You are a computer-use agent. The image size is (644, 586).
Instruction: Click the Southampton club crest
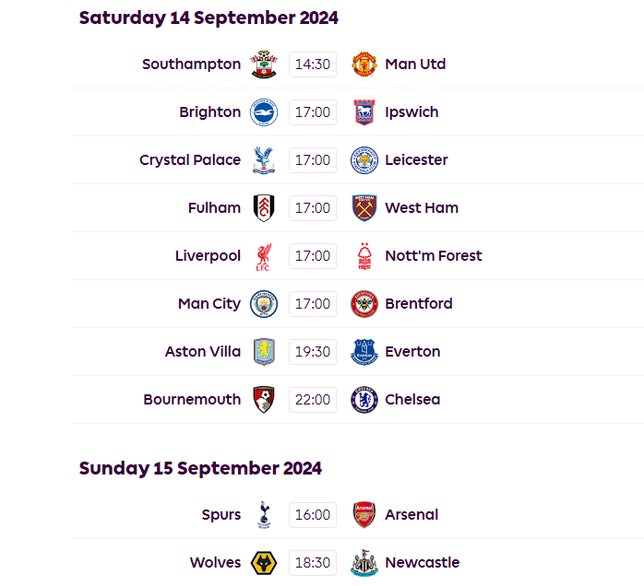[264, 64]
